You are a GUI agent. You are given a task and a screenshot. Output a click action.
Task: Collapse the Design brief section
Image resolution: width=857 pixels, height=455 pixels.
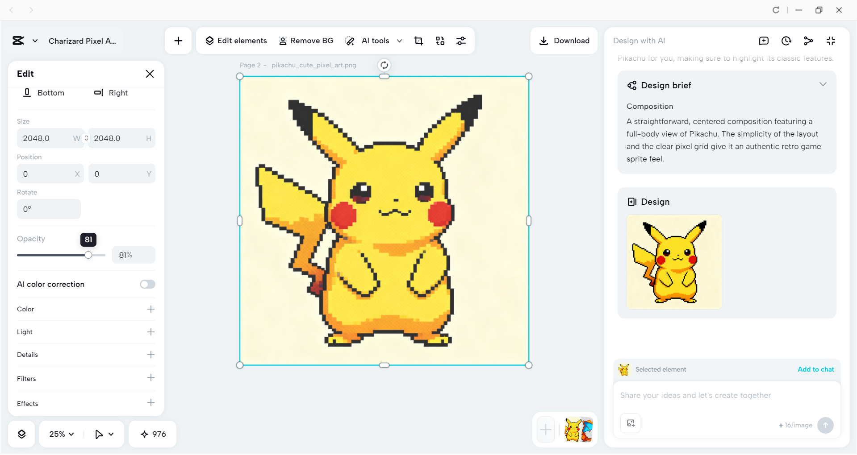[823, 84]
